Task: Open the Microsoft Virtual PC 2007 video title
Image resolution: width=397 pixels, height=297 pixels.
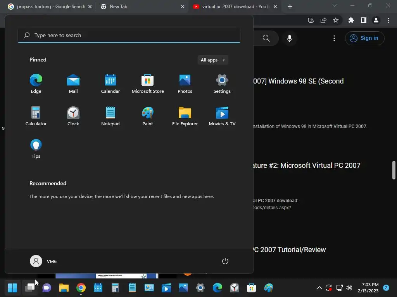Action: pyautogui.click(x=307, y=166)
